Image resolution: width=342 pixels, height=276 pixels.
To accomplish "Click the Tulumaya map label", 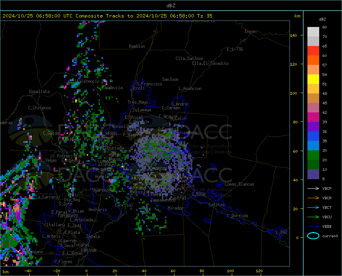I will [142, 110].
